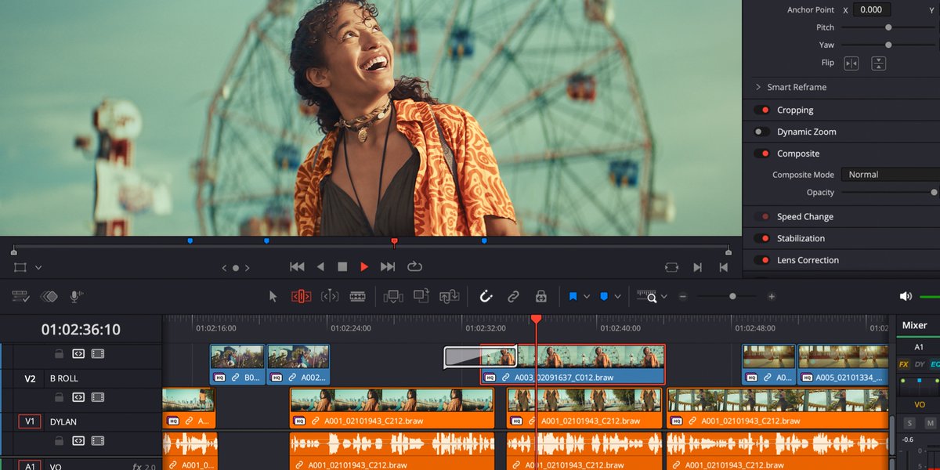This screenshot has width=940, height=470.
Task: Click the timeline zoom magnifier icon
Action: click(x=651, y=296)
